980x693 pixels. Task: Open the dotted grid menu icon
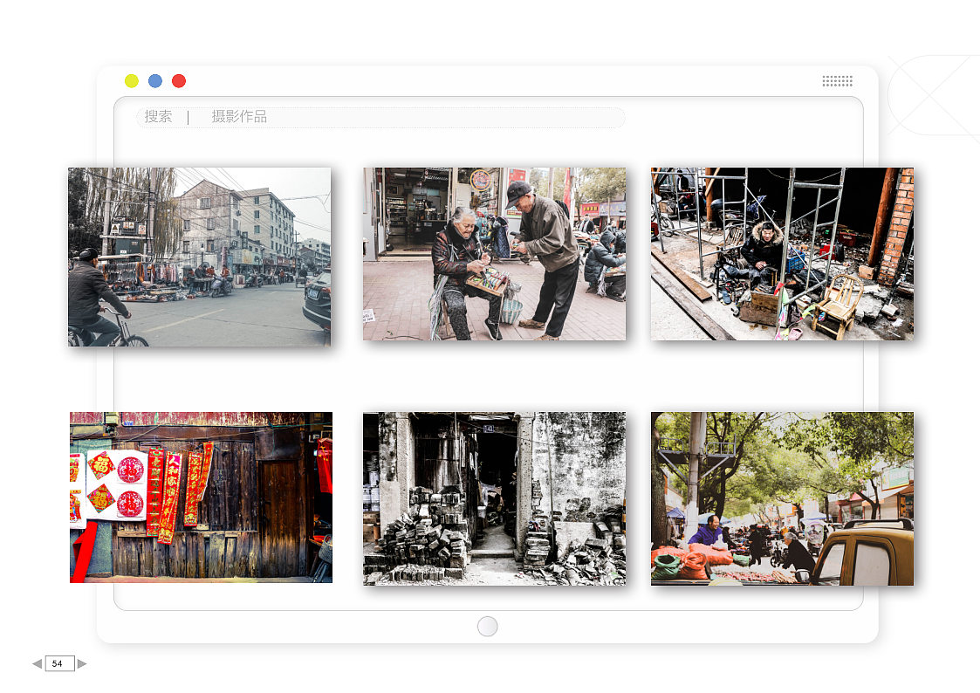point(838,80)
